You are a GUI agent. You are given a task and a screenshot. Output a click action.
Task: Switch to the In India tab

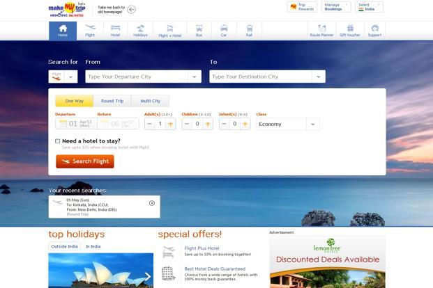coord(93,246)
